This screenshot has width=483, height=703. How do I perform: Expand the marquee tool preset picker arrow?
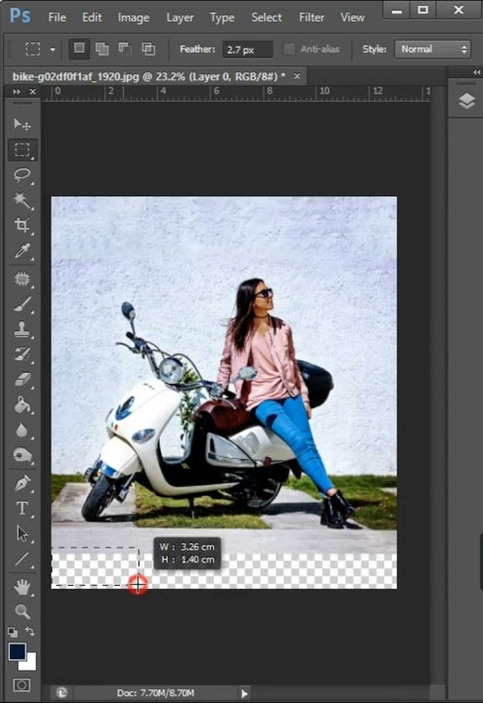tap(53, 50)
